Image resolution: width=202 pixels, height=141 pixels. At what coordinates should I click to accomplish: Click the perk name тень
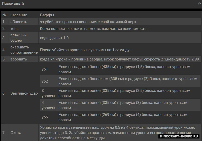coord(14,29)
